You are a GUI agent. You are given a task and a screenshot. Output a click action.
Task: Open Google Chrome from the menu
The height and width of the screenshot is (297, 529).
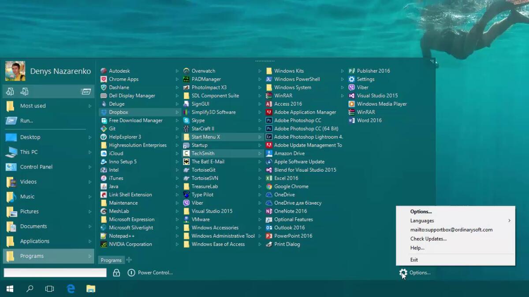[291, 186]
